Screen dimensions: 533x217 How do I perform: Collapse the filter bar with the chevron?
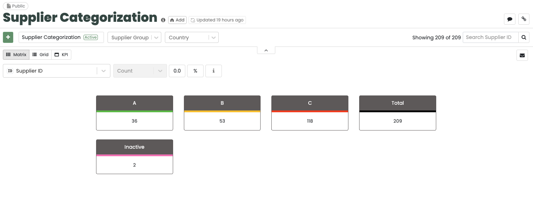(x=266, y=50)
